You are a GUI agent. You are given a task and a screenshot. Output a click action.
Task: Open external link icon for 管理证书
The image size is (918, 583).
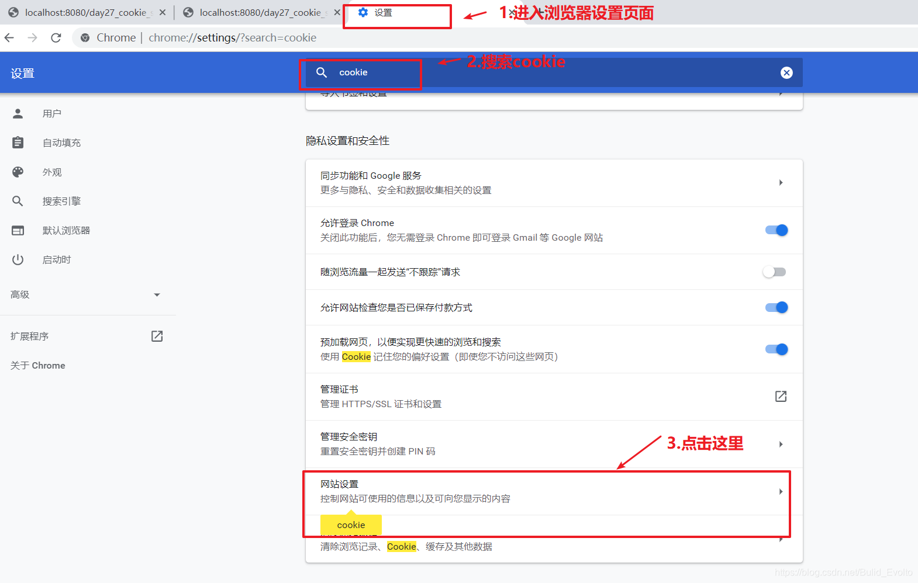781,397
